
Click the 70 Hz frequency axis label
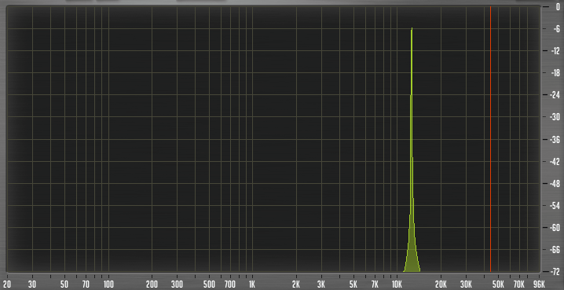pyautogui.click(x=86, y=284)
